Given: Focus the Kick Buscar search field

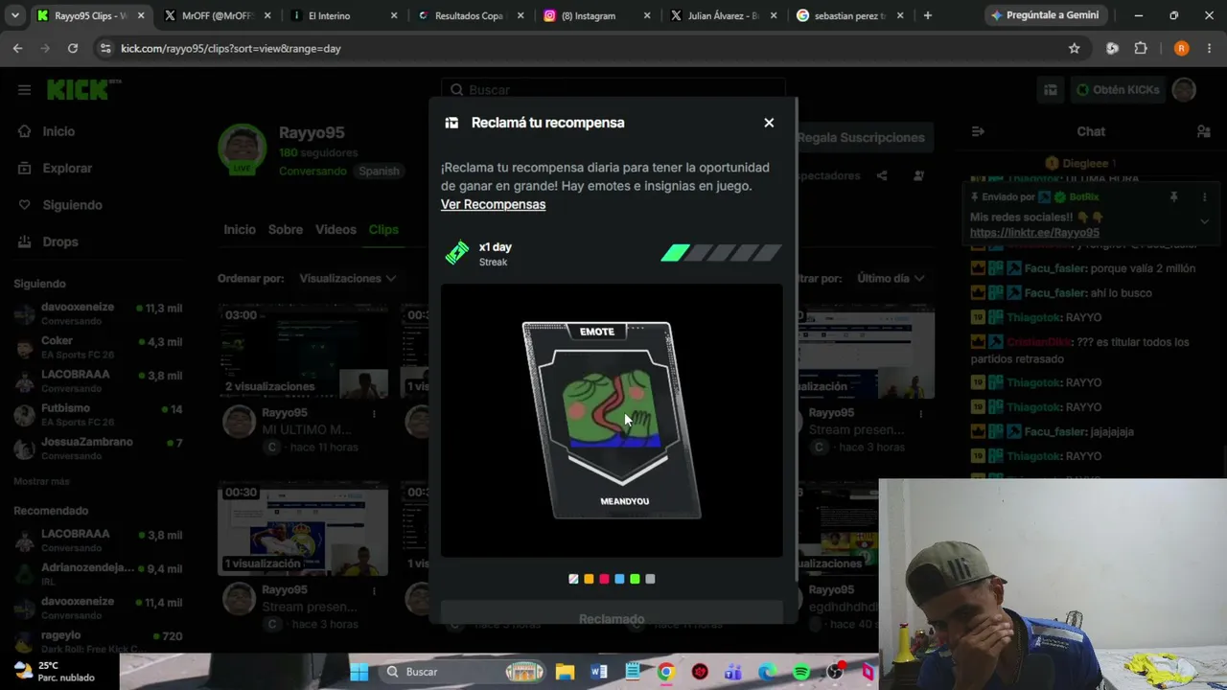Looking at the screenshot, I should pyautogui.click(x=613, y=89).
